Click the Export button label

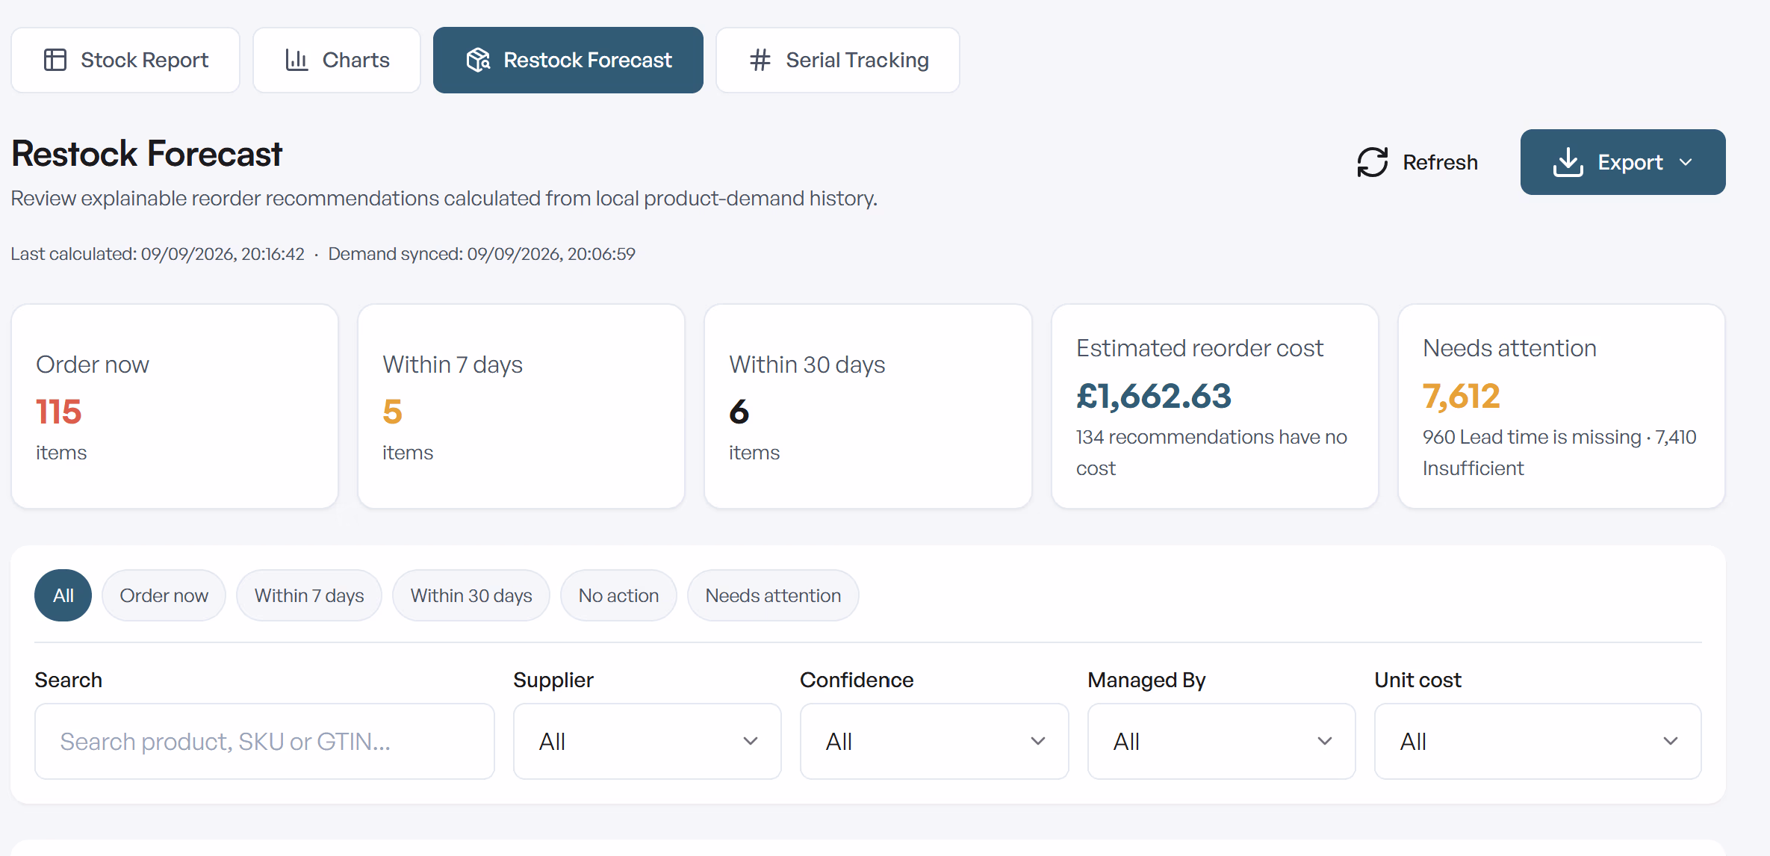[x=1630, y=162]
